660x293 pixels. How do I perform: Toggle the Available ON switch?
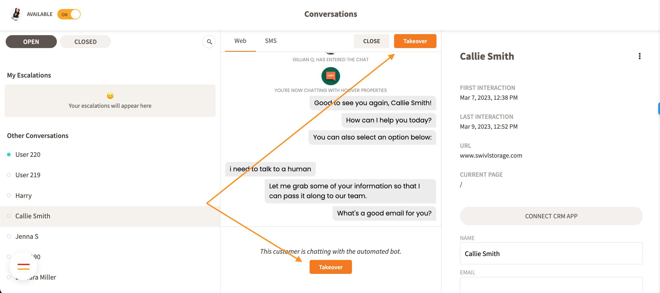click(69, 14)
